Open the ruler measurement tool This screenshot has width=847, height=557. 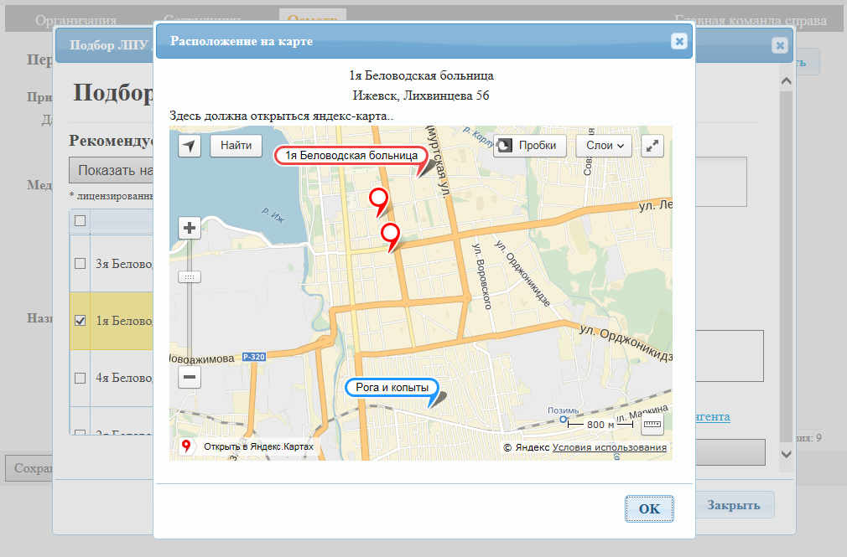point(652,425)
